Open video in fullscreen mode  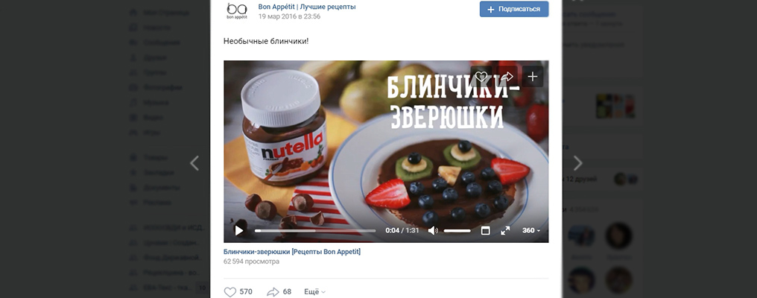point(505,231)
